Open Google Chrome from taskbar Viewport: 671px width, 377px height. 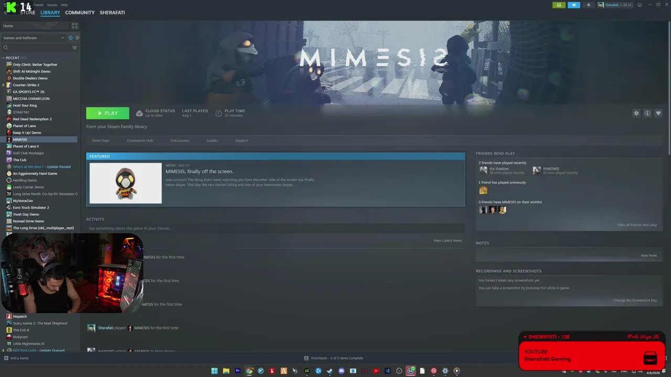point(250,371)
